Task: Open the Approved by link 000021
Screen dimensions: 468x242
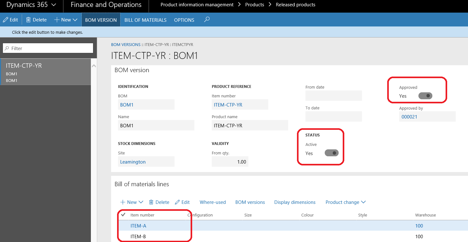Action: [x=409, y=117]
